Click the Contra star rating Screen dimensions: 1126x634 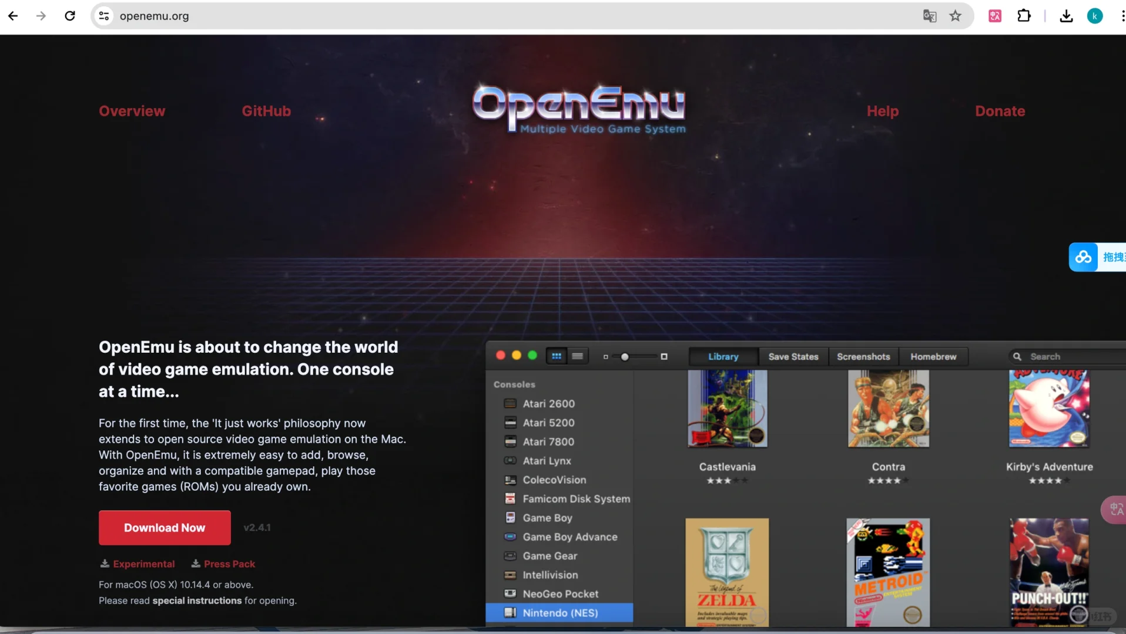click(x=888, y=481)
